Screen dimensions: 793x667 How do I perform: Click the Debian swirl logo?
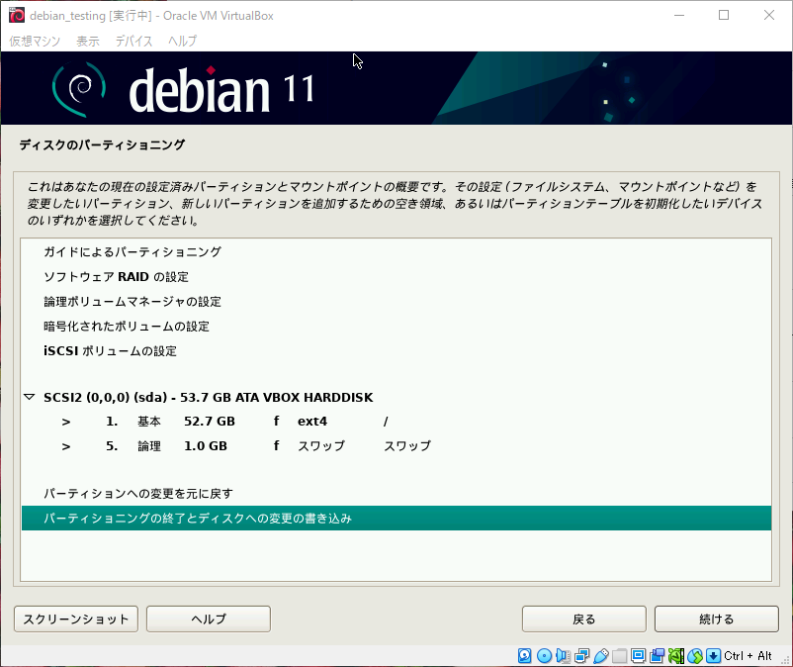point(79,89)
